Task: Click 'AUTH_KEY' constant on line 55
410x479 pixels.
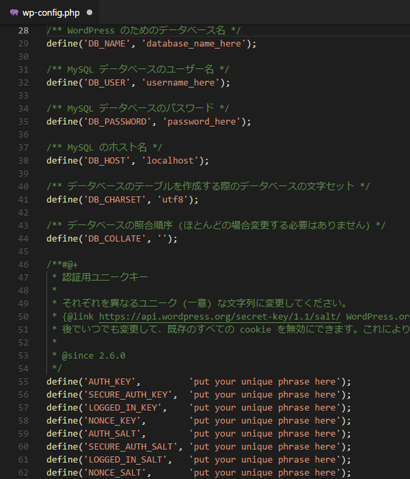Action: 109,382
